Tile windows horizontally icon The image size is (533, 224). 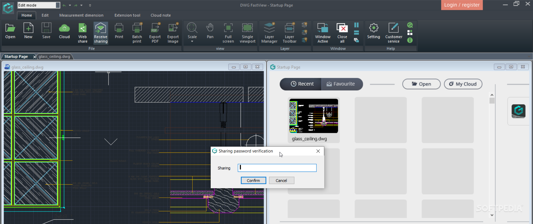click(356, 33)
